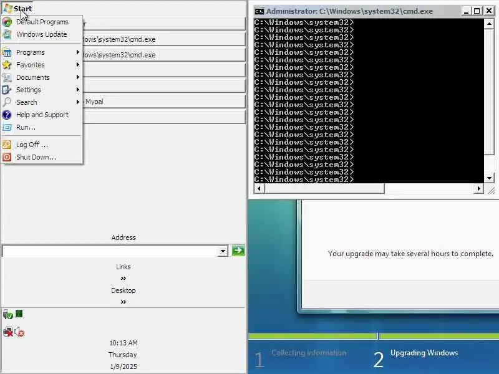Expand Favorites submenu arrow
Viewport: 499px width, 374px height.
(77, 65)
